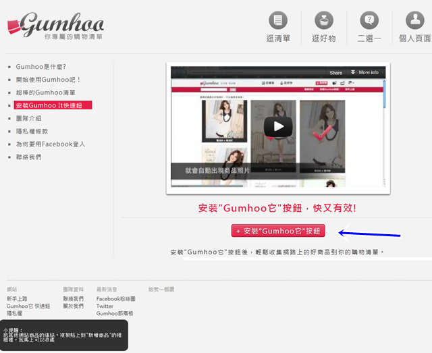This screenshot has width=432, height=353.
Task: Open footer link 聯絡我們
Action: pyautogui.click(x=74, y=299)
